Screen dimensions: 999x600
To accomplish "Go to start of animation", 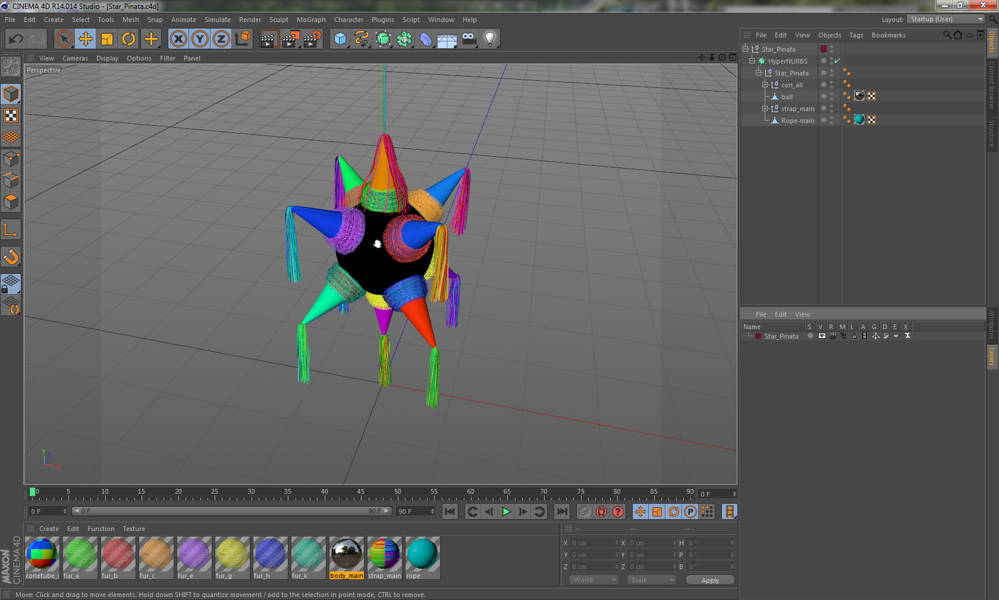I will coord(450,511).
